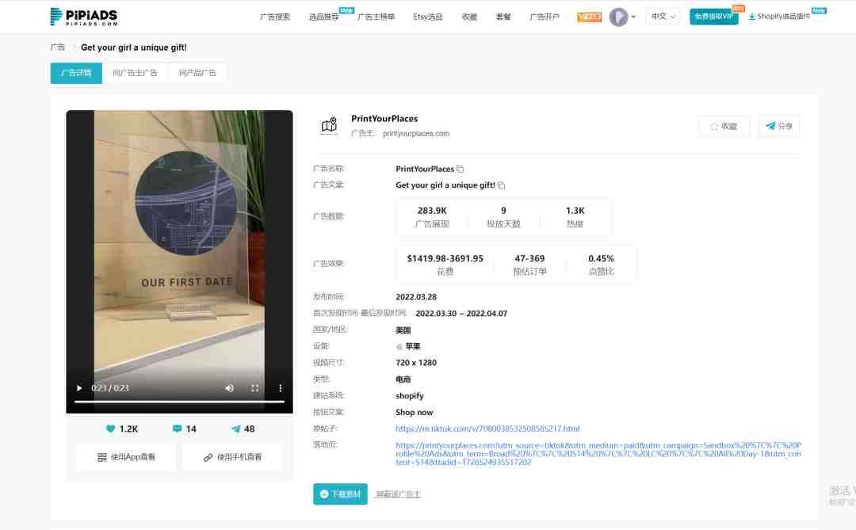Open the 中文 language dropdown

point(663,17)
